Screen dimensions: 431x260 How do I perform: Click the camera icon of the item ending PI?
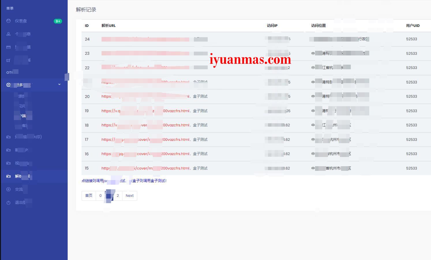[8, 150]
